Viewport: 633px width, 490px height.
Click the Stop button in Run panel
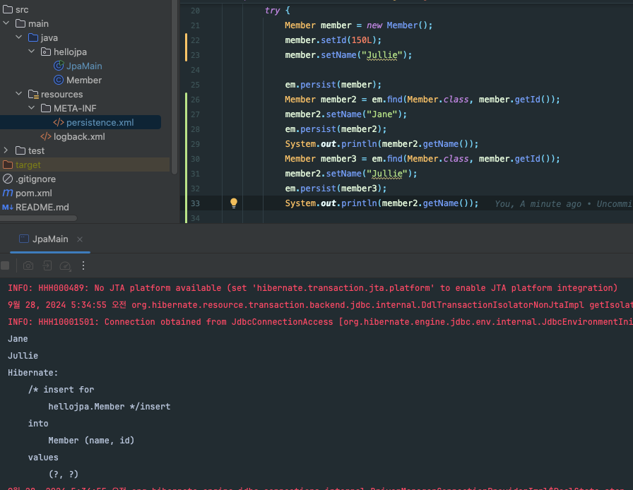(5, 265)
